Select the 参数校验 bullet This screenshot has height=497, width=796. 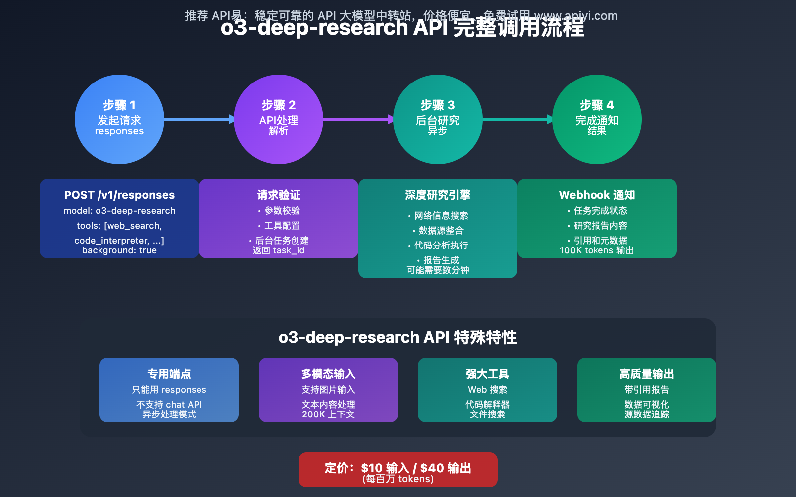pyautogui.click(x=279, y=211)
